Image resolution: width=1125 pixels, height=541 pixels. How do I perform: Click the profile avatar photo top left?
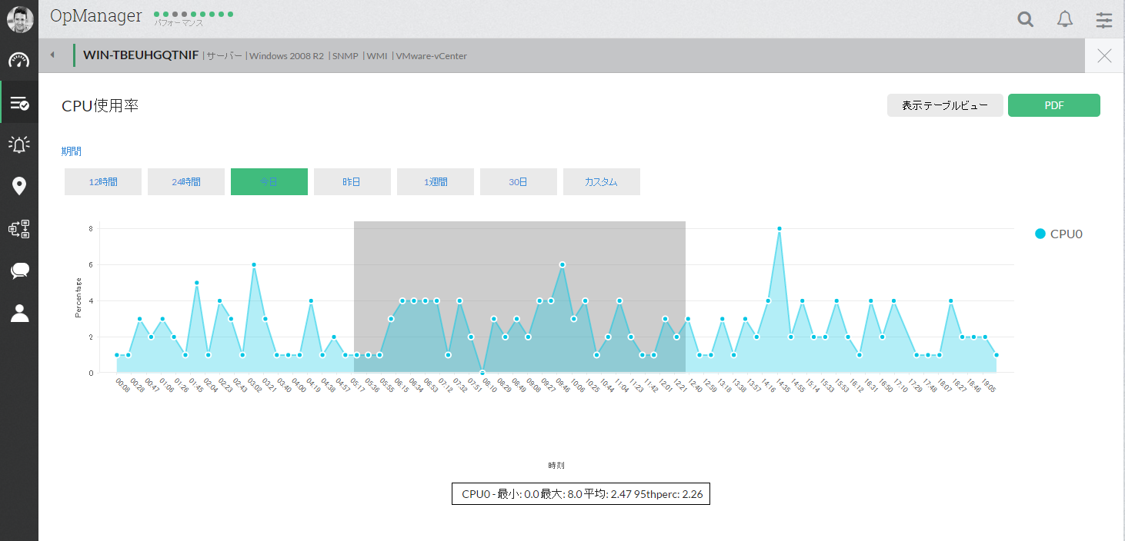pos(19,19)
